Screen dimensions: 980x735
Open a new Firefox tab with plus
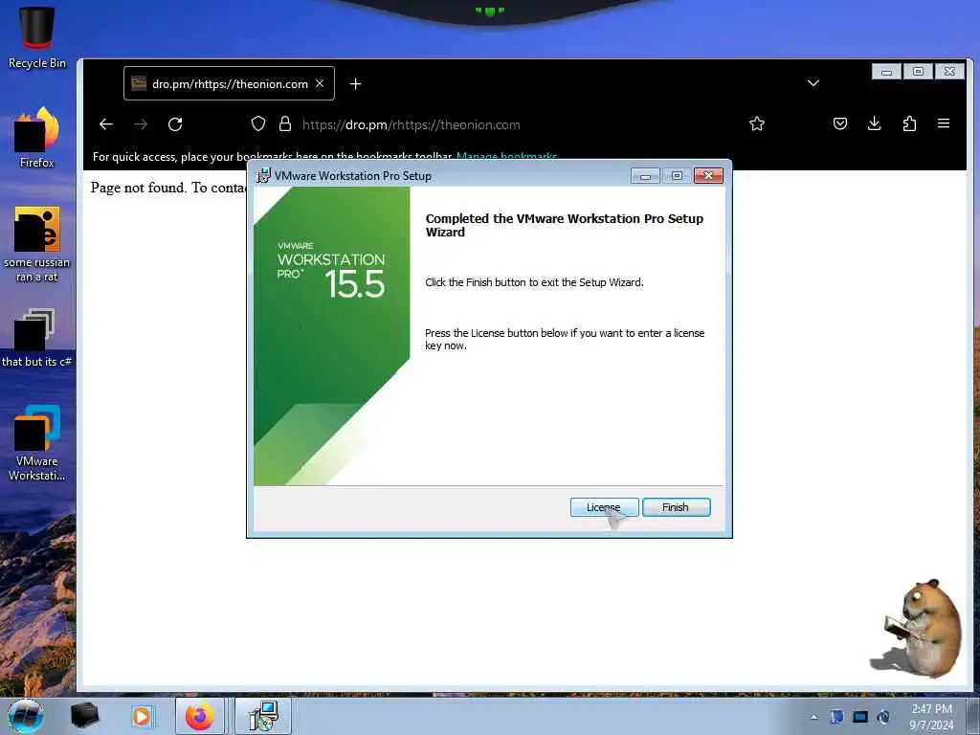(355, 84)
